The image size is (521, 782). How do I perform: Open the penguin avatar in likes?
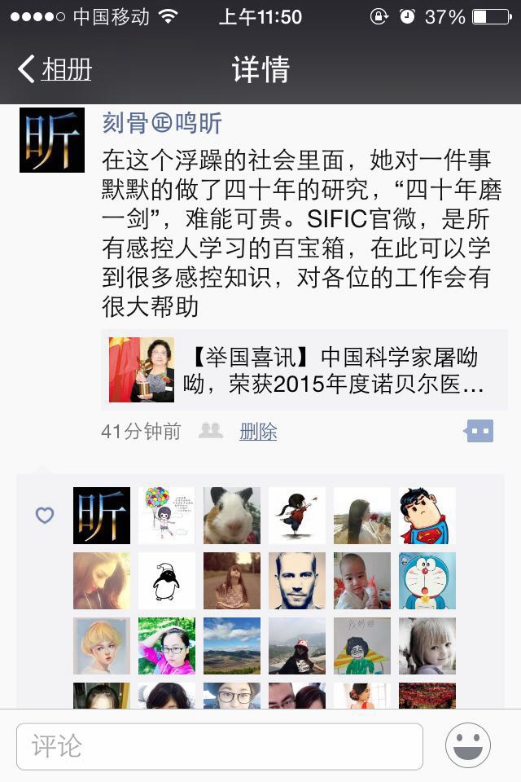point(167,581)
